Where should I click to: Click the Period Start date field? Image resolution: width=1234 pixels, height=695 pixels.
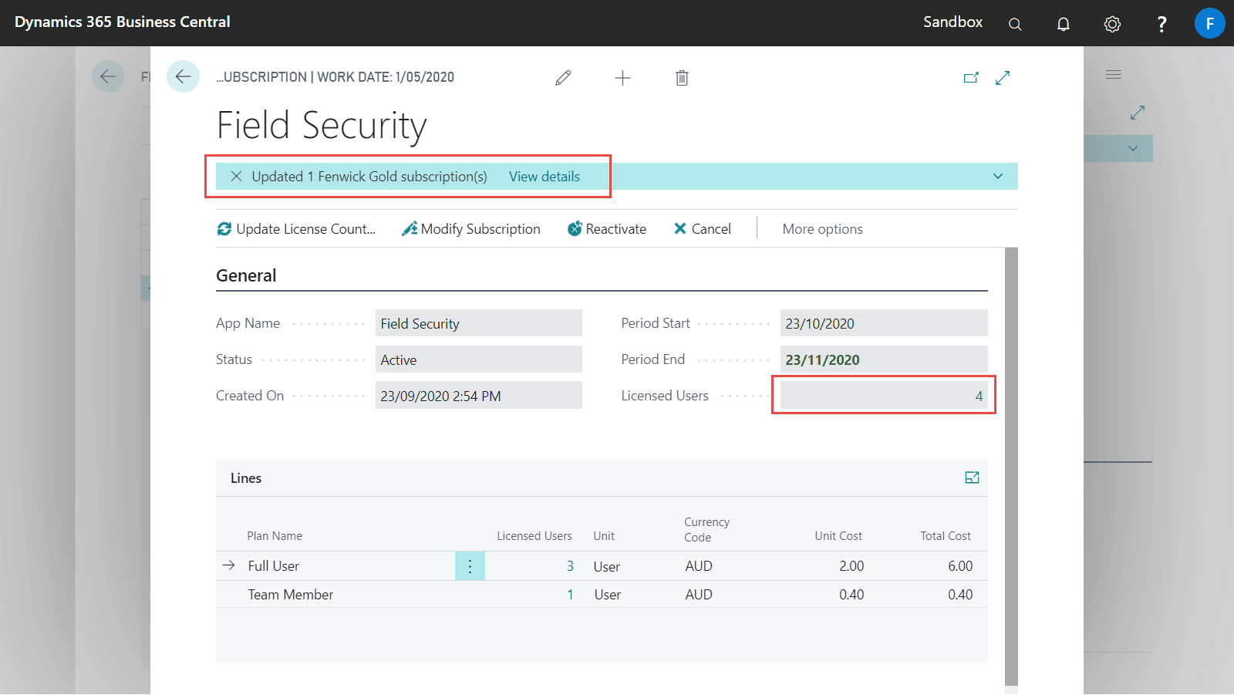[883, 323]
